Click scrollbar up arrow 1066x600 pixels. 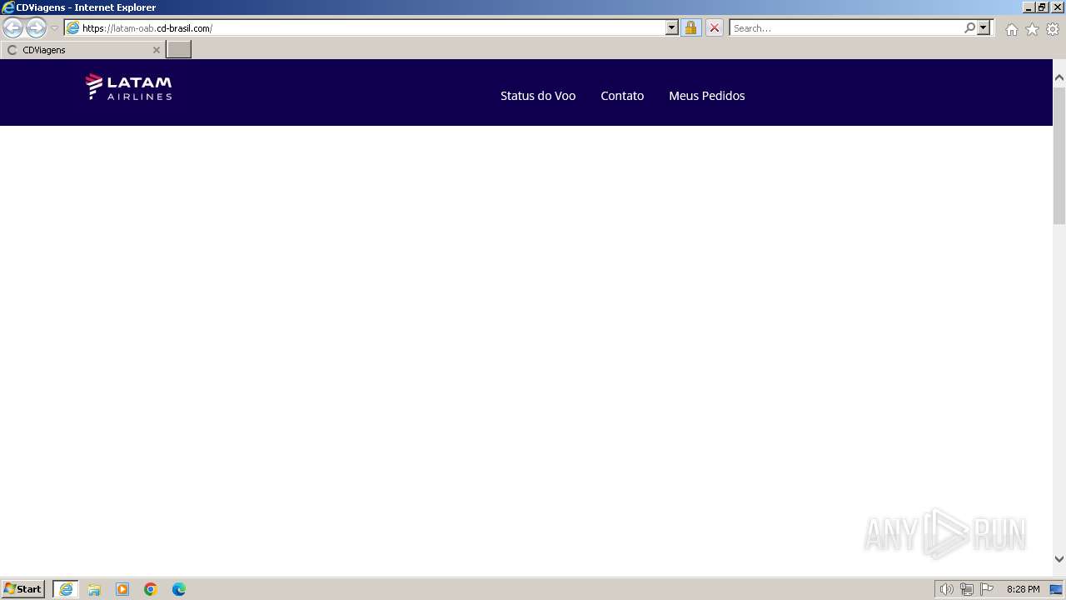[1059, 77]
